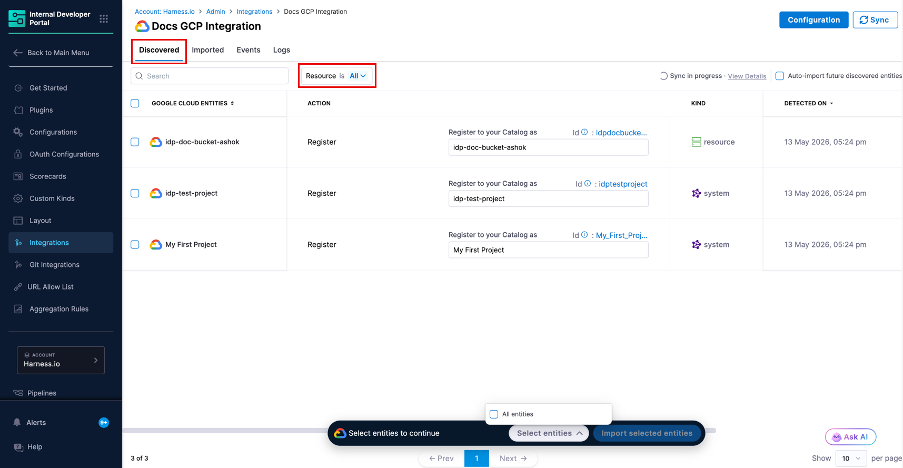903x468 pixels.
Task: Click the Scorecards sidebar icon
Action: pyautogui.click(x=18, y=176)
